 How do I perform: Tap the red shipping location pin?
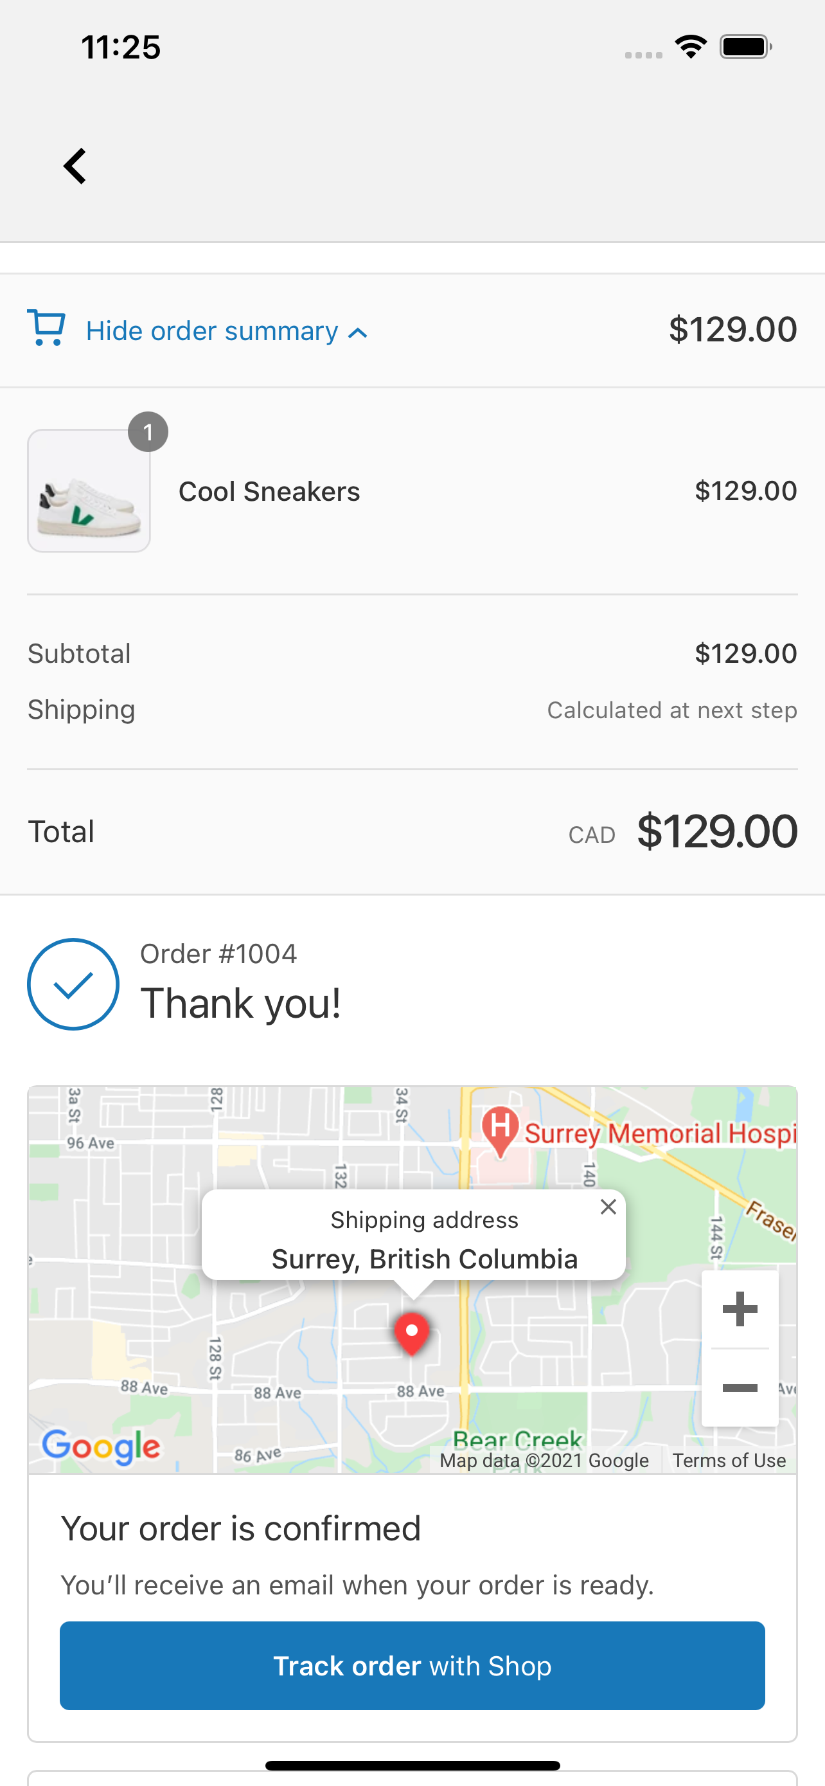point(411,1332)
